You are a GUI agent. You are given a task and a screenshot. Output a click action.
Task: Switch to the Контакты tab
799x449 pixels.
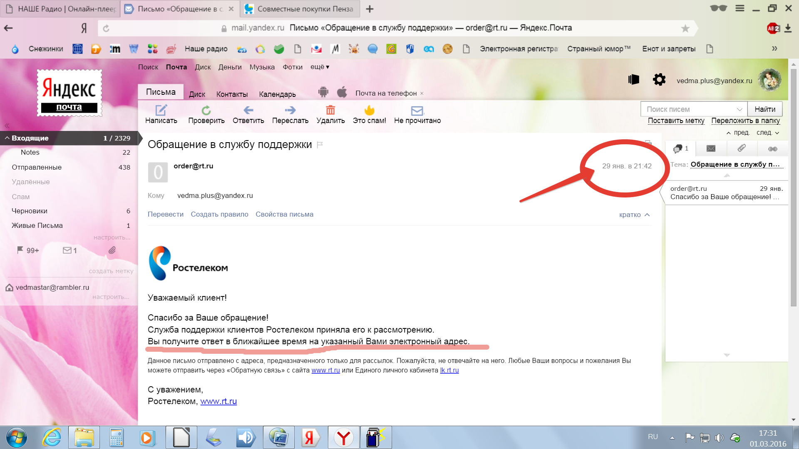click(232, 94)
